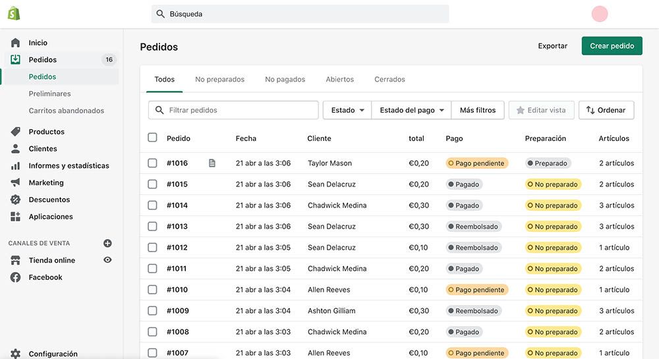
Task: Click the Inicio home icon
Action: point(16,42)
